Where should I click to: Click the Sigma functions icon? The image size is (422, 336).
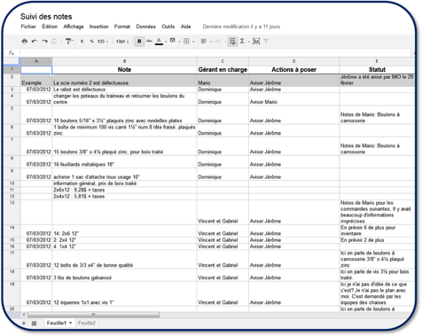pyautogui.click(x=242, y=42)
